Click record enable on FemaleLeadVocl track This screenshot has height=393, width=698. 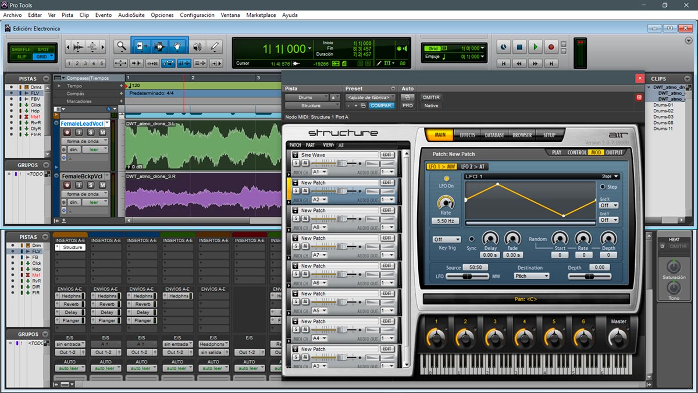coord(67,133)
